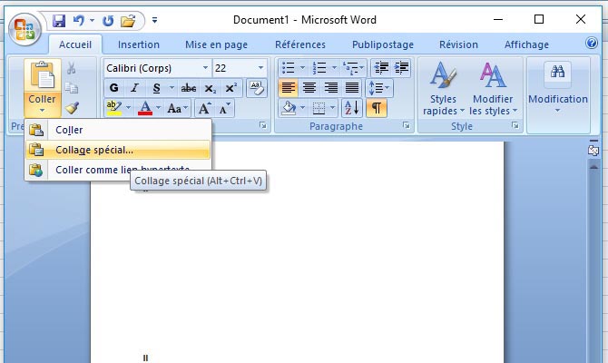Toggle paragraph marks pilcrow
608x363 pixels.
click(376, 108)
